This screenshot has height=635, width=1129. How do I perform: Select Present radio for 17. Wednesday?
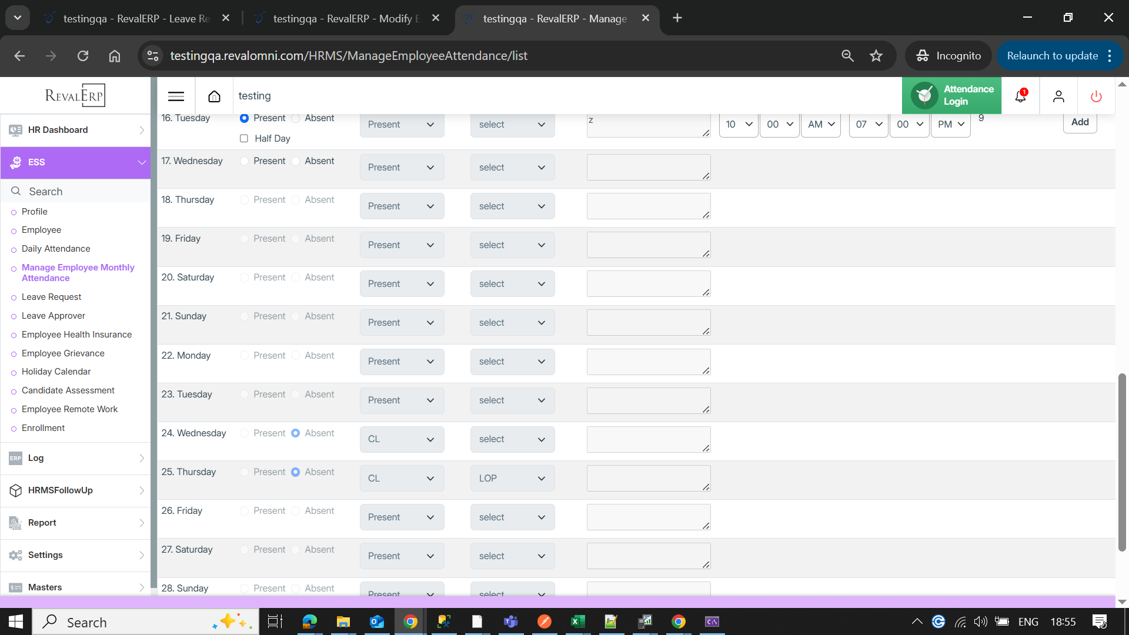point(245,161)
